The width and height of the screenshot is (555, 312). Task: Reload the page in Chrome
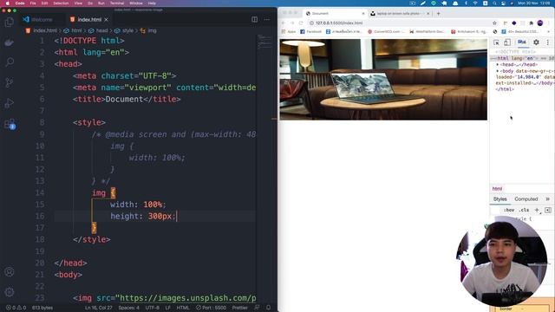(301, 23)
